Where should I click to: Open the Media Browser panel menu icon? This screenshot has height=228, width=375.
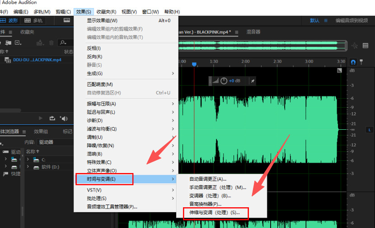(24, 132)
